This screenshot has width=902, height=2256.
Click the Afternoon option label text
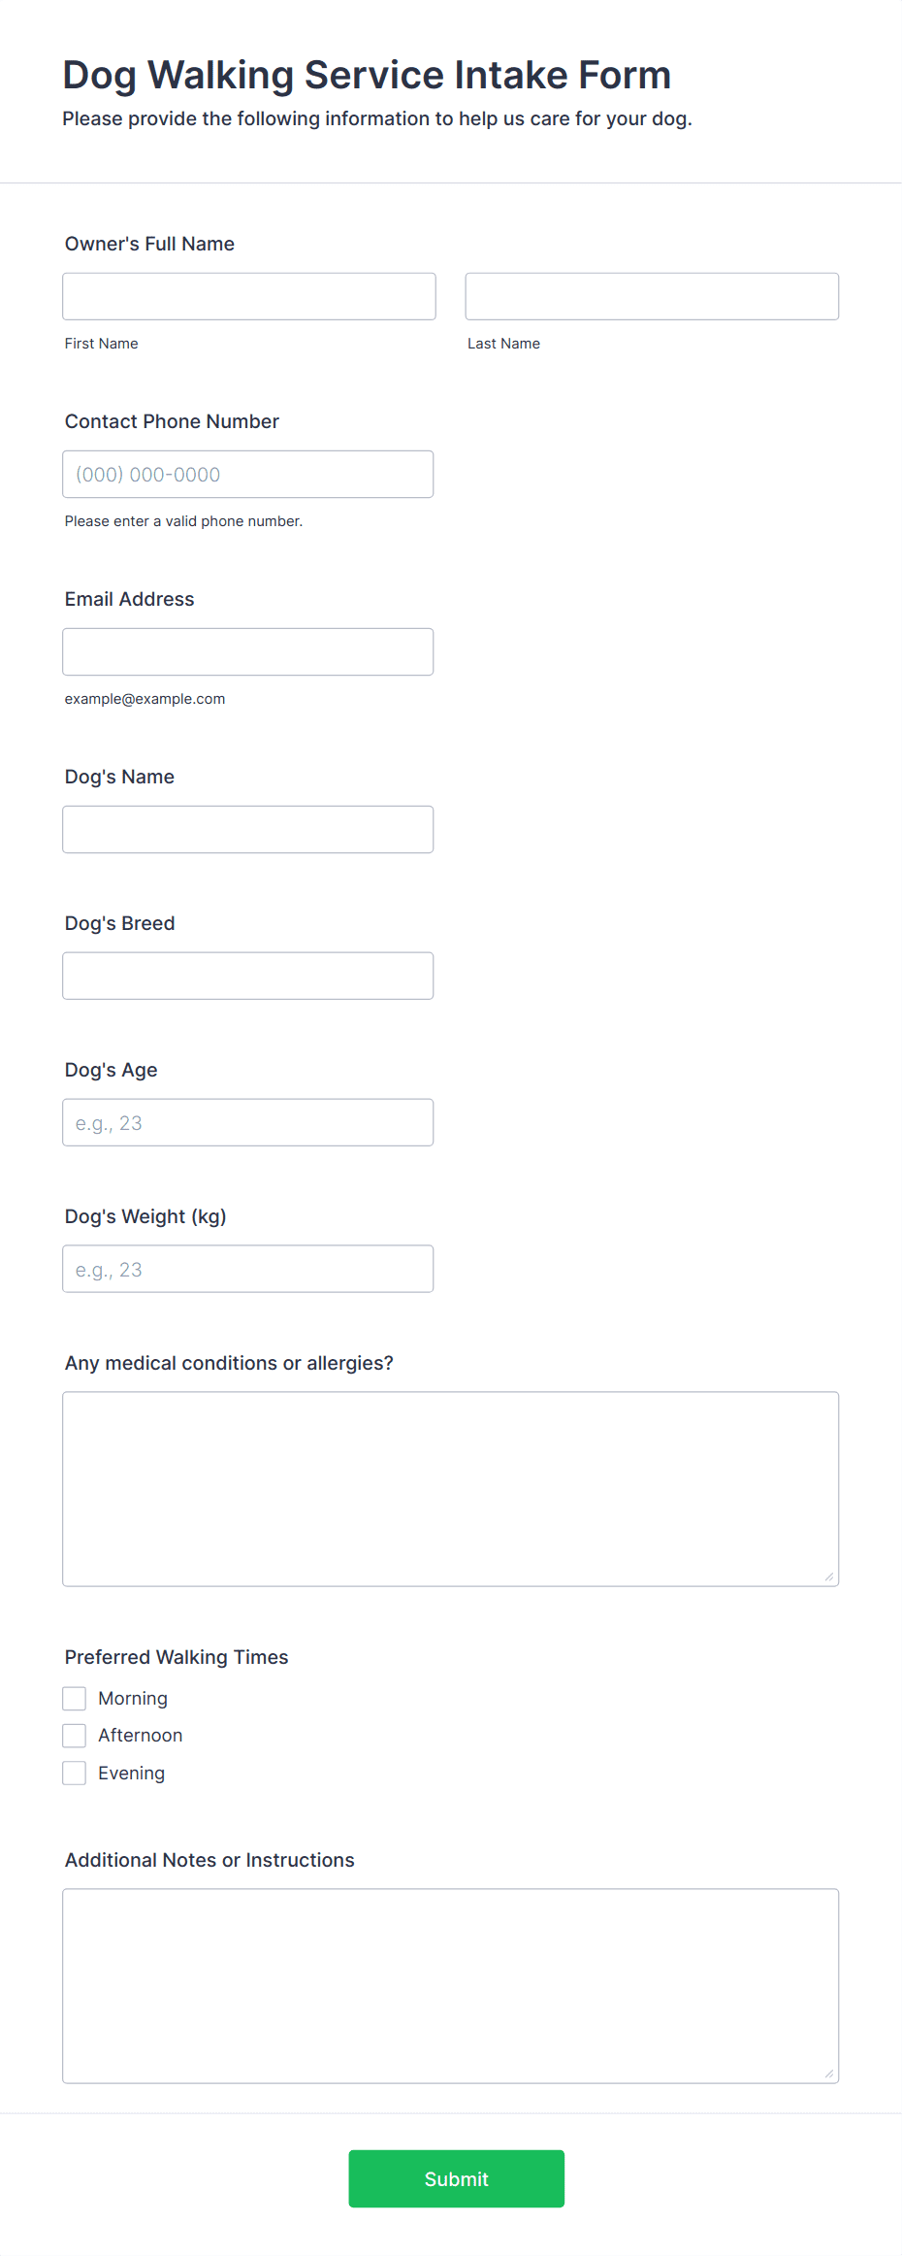pos(141,1736)
